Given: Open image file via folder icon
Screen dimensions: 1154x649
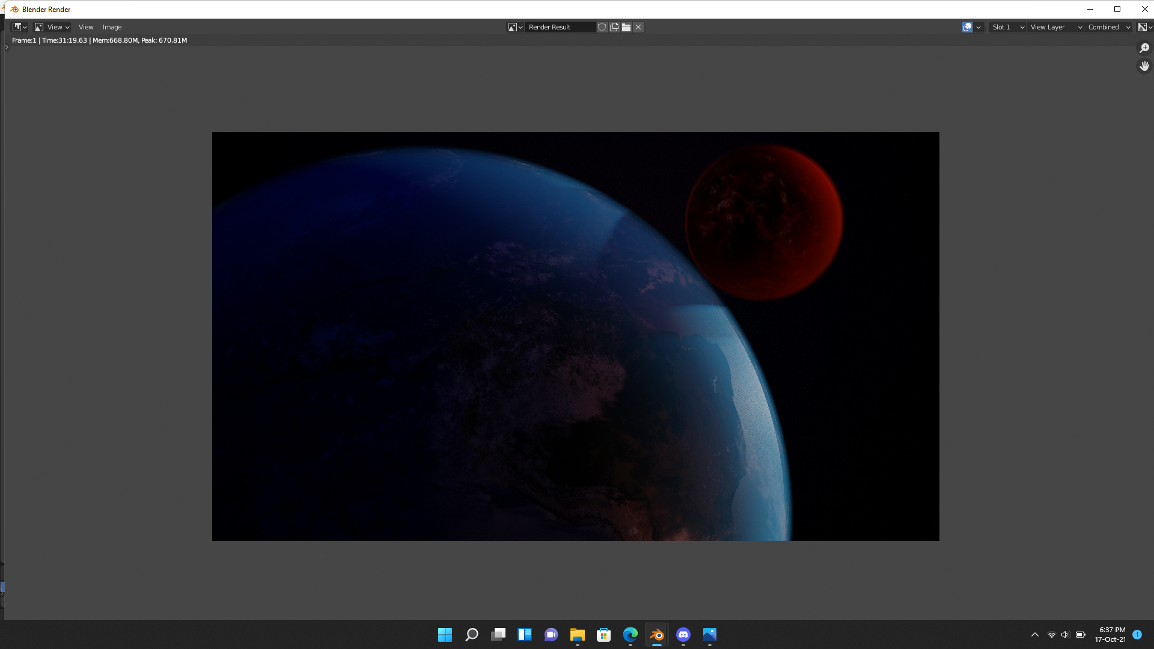Looking at the screenshot, I should click(x=626, y=27).
